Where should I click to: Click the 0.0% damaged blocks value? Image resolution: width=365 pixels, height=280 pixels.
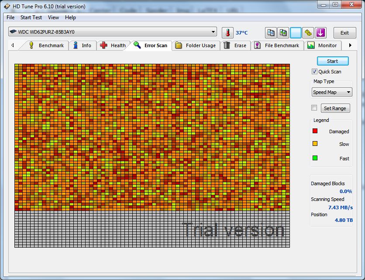(346, 191)
